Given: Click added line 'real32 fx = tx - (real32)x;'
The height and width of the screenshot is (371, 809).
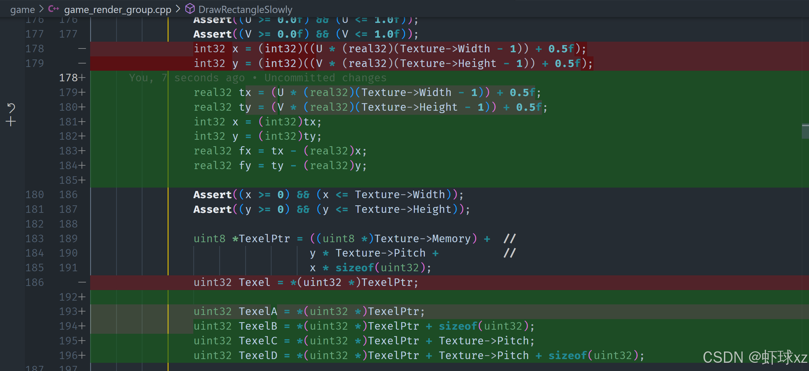Looking at the screenshot, I should (280, 151).
